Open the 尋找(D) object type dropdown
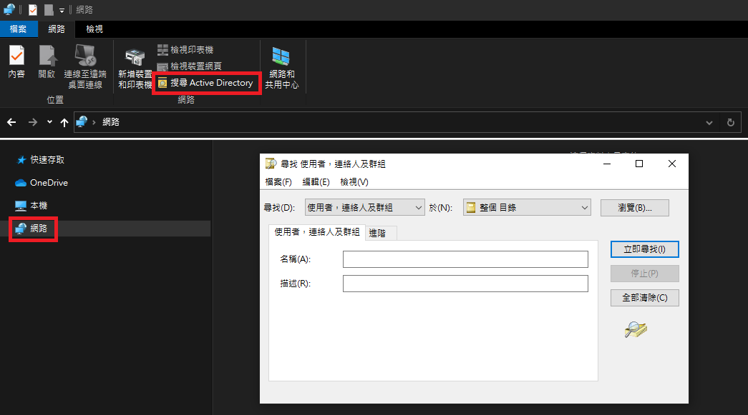The height and width of the screenshot is (415, 748). click(x=364, y=208)
